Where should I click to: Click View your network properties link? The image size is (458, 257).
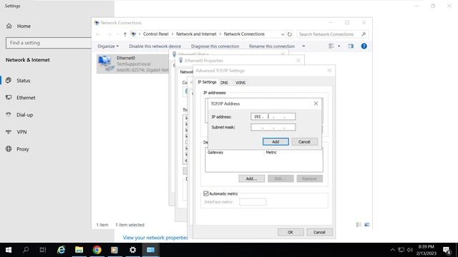pyautogui.click(x=155, y=238)
